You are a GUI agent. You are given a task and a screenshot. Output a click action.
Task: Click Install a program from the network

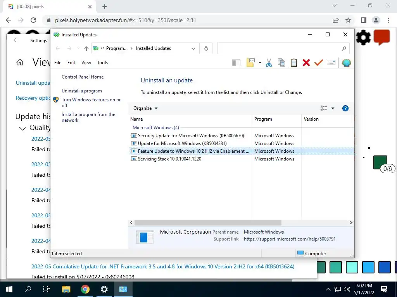pyautogui.click(x=88, y=117)
